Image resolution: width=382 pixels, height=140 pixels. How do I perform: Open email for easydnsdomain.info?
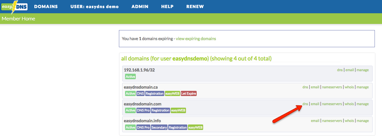click(x=315, y=121)
